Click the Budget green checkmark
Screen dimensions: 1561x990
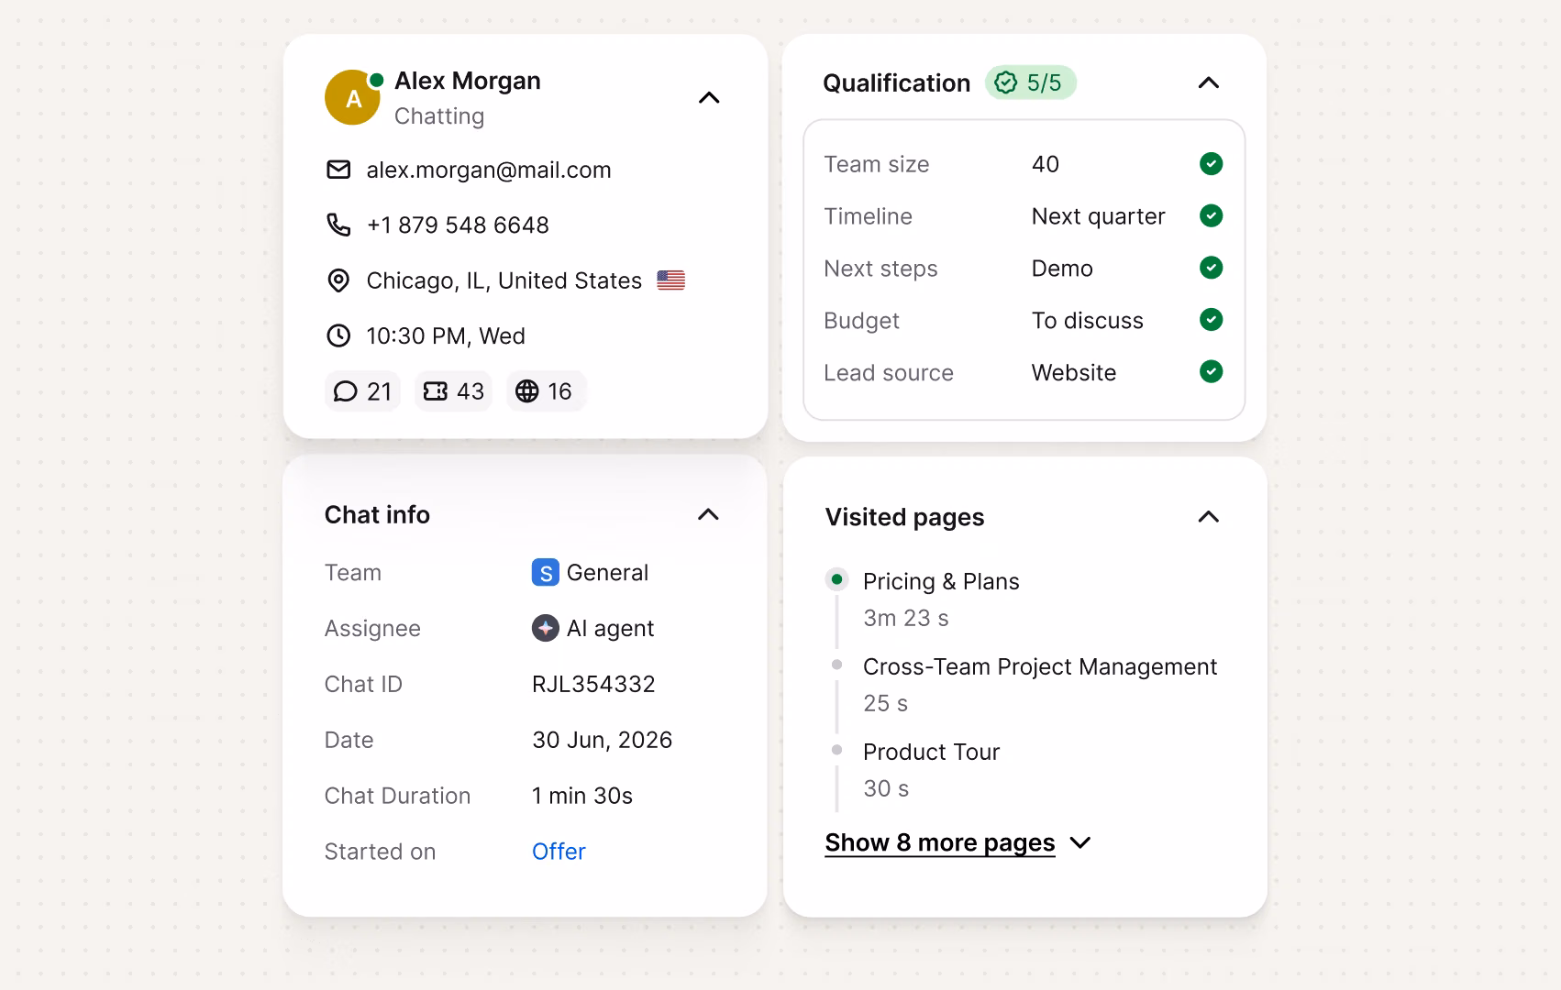pyautogui.click(x=1211, y=320)
